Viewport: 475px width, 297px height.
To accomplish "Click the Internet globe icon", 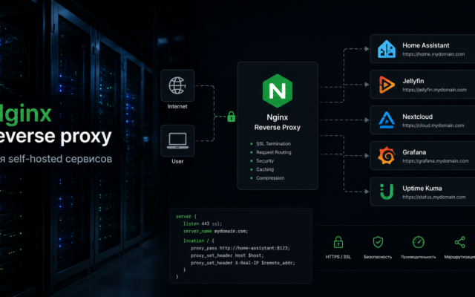I will point(177,85).
